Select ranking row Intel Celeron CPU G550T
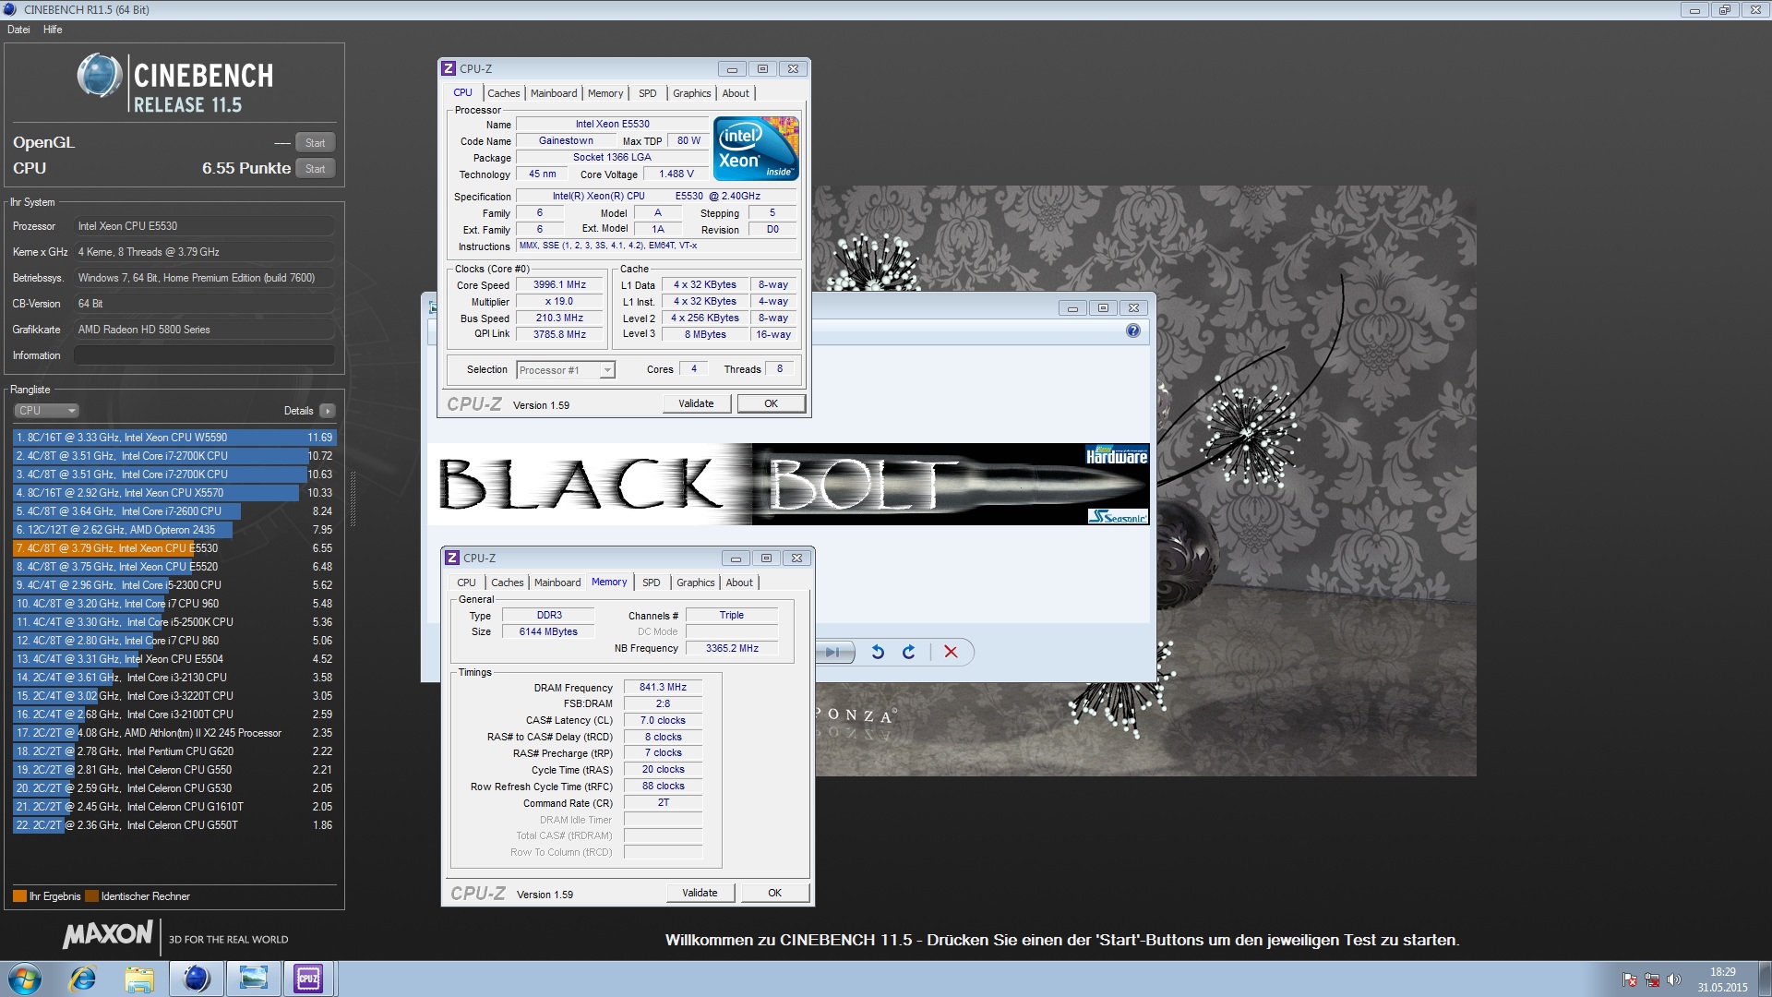 174,825
